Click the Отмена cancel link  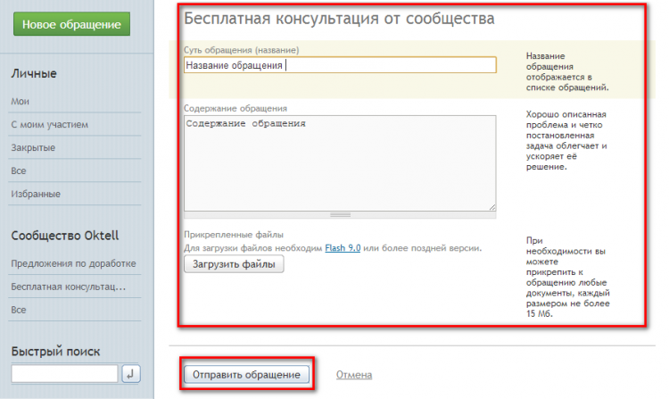(354, 375)
